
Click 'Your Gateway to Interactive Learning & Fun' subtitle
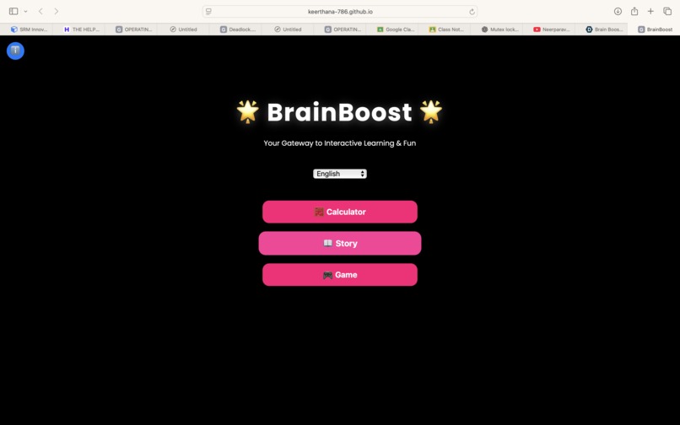tap(339, 143)
